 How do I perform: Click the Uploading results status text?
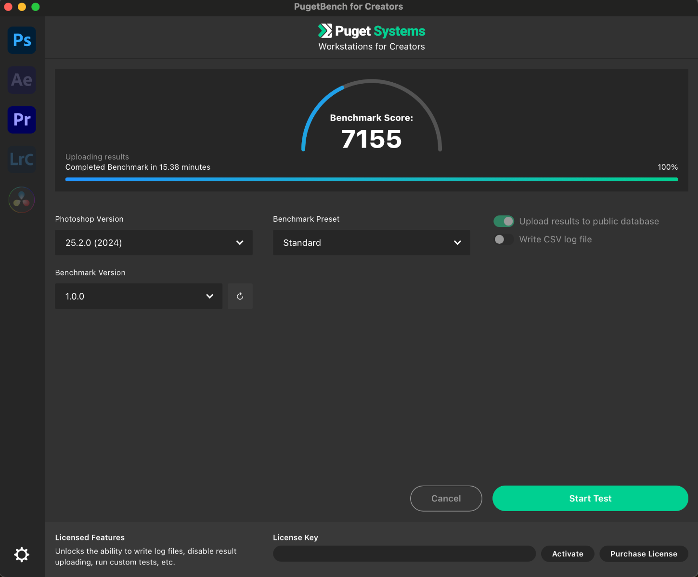tap(97, 157)
